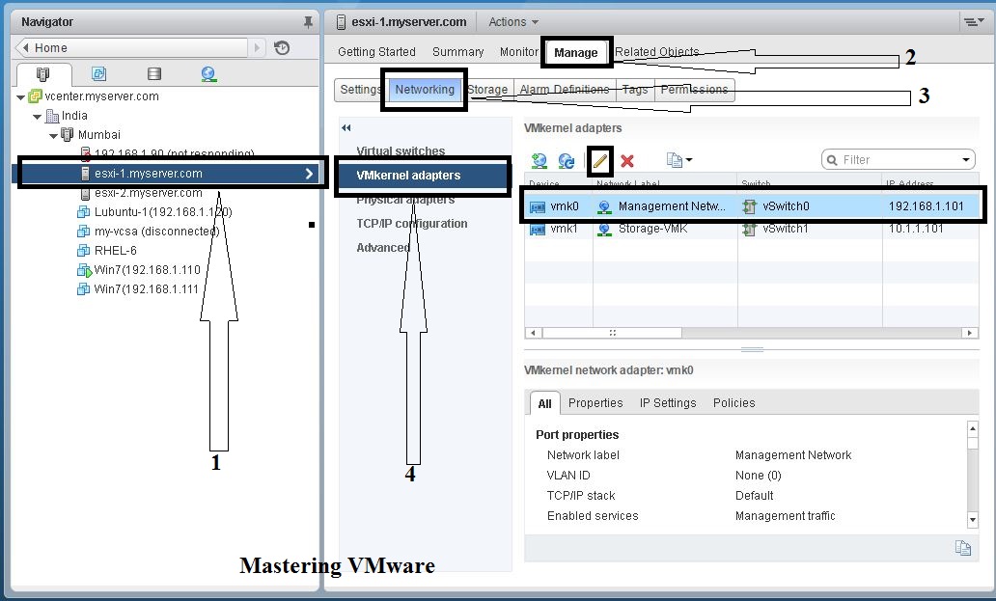Select the Networking sub-tab
This screenshot has height=601, width=996.
[x=425, y=90]
